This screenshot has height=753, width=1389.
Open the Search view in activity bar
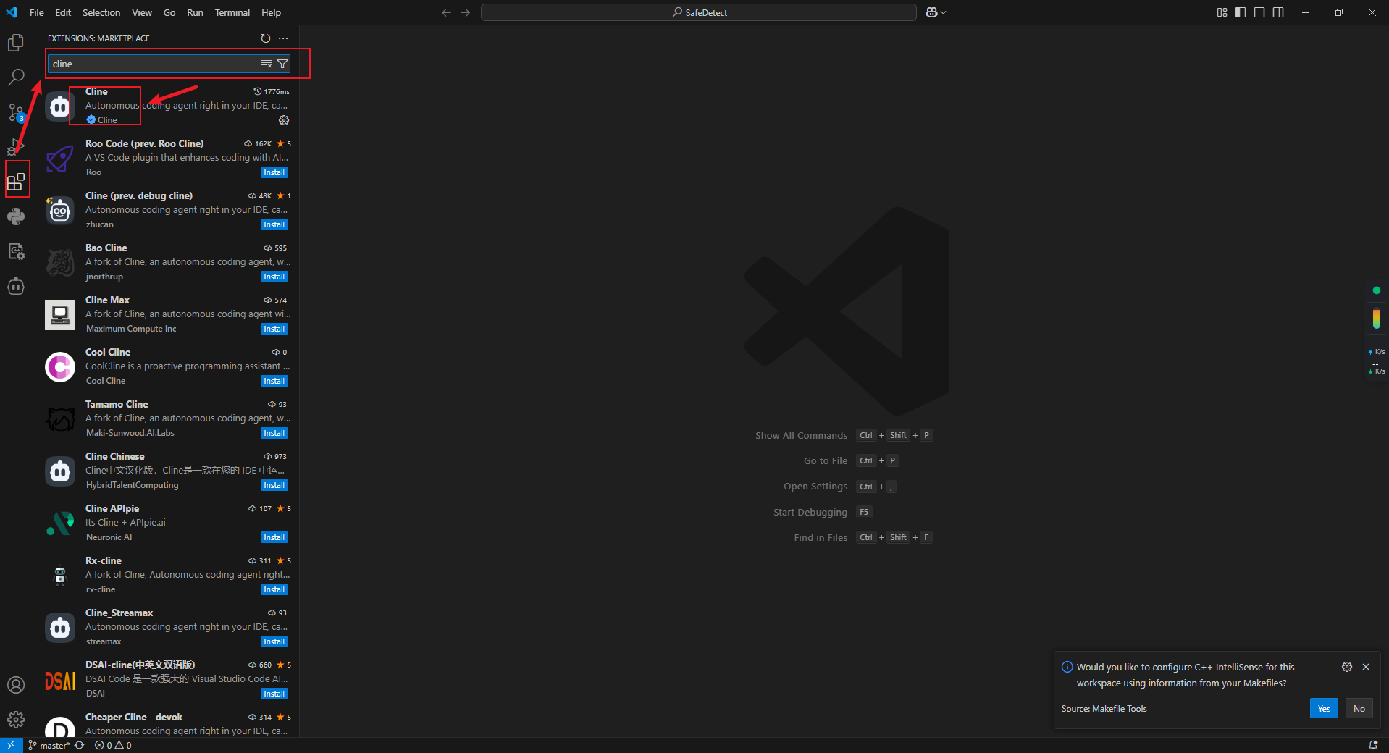pos(16,77)
